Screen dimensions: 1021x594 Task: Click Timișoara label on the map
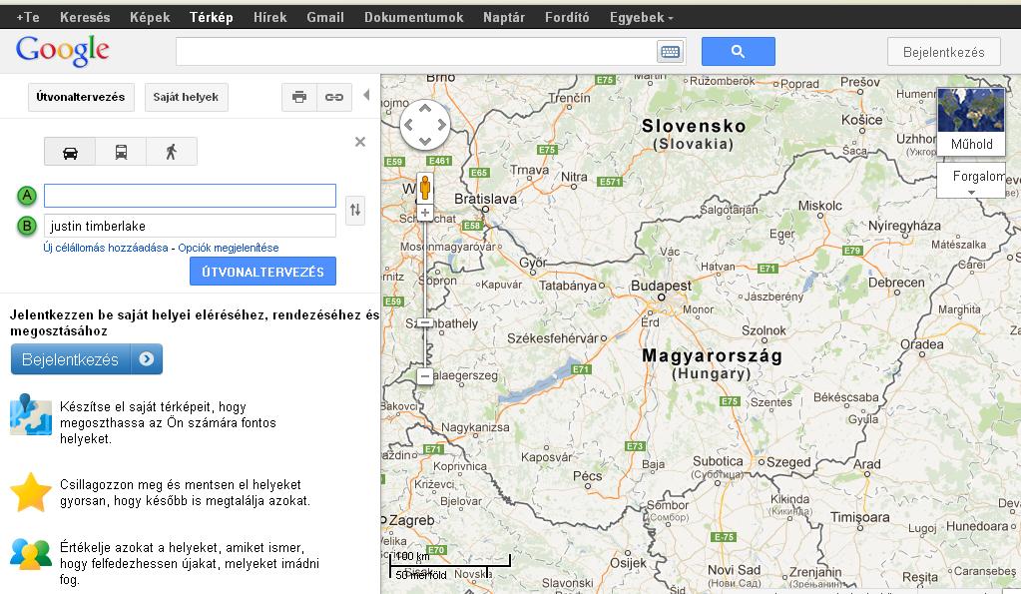pos(859,517)
